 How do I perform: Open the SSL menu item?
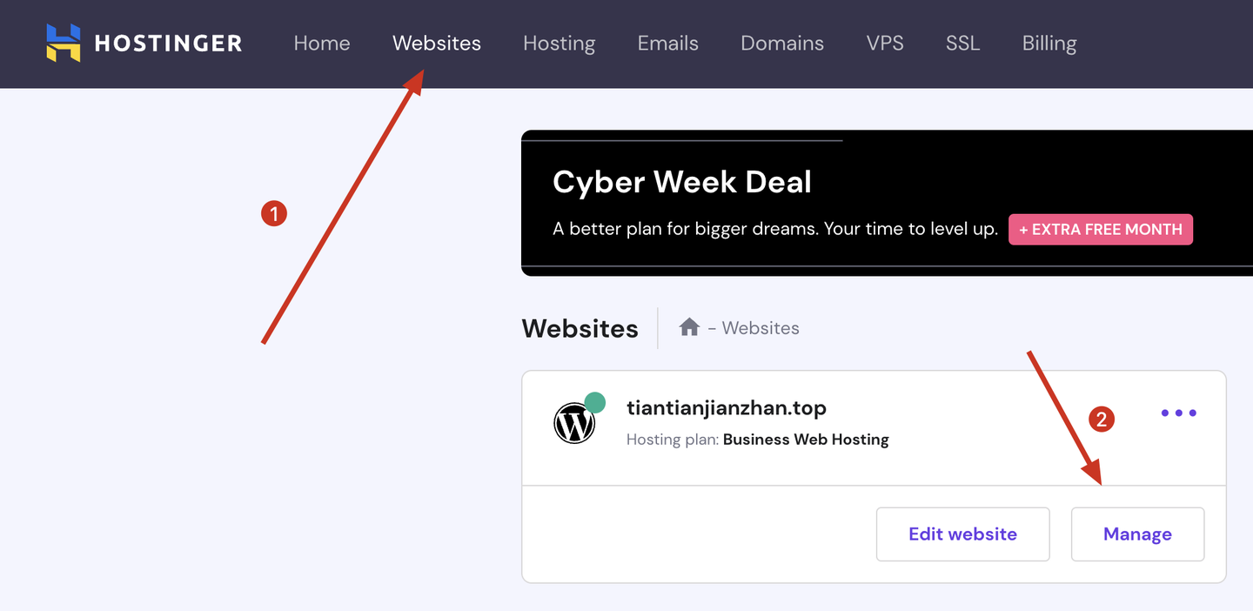point(963,44)
